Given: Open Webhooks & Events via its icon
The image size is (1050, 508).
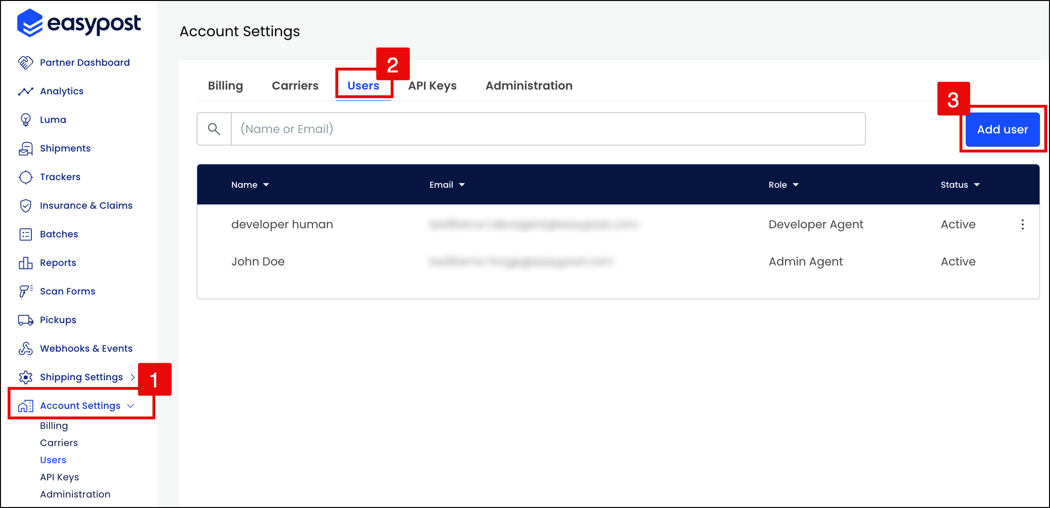Looking at the screenshot, I should pos(26,348).
